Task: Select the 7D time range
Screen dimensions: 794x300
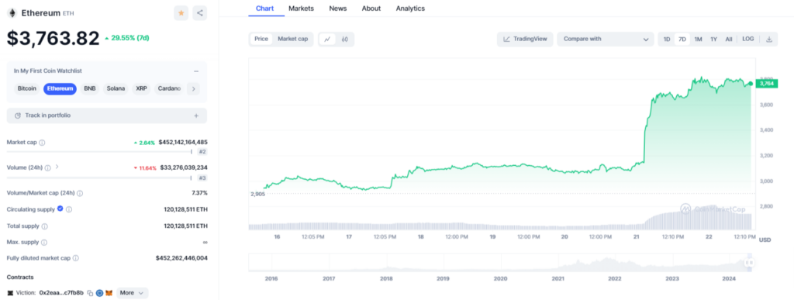Action: [x=682, y=39]
